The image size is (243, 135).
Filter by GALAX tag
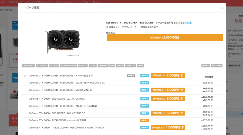coord(120,66)
